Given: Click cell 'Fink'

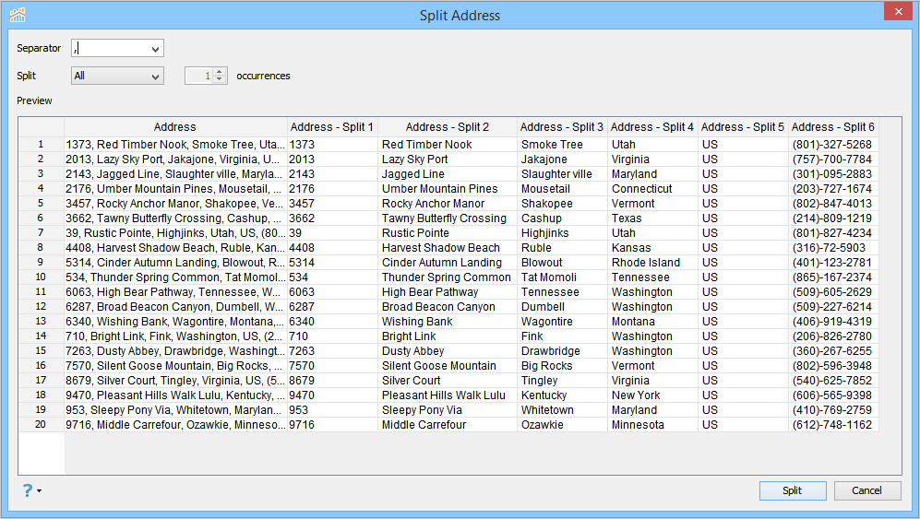Looking at the screenshot, I should (x=562, y=336).
